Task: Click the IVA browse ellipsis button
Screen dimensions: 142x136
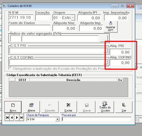Action: point(104,39)
